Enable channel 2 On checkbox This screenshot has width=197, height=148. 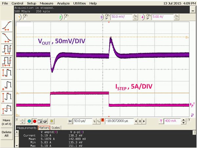pyautogui.click(x=65, y=18)
